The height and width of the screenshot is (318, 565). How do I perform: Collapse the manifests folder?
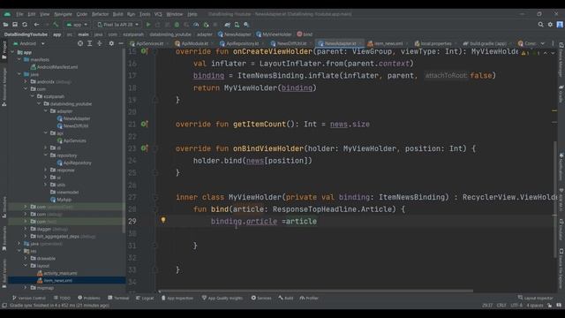coord(19,59)
